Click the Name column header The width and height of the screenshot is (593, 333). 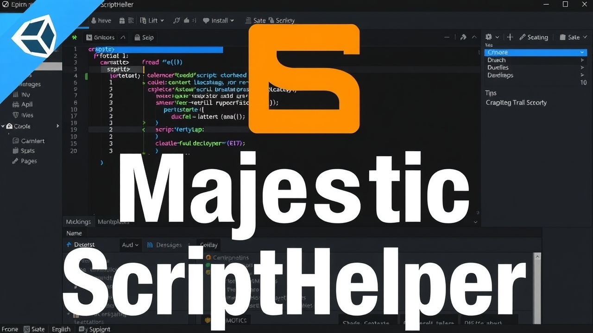[x=74, y=233]
